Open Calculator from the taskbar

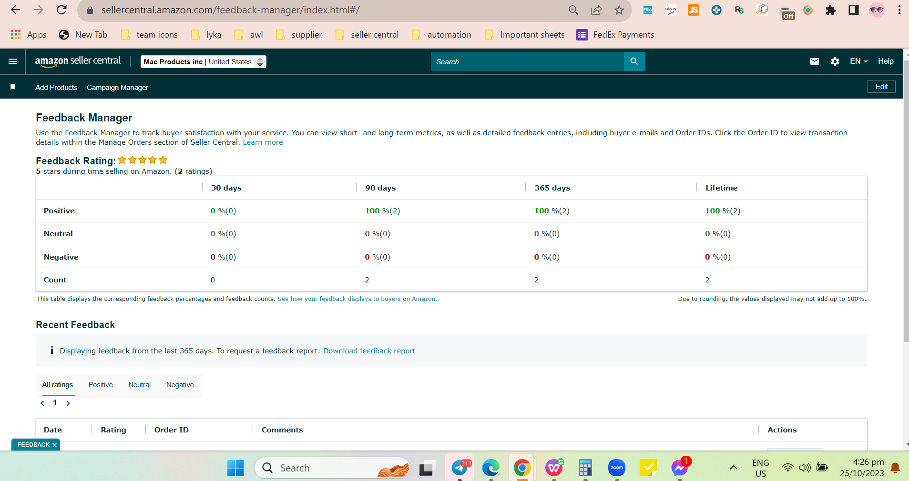point(585,468)
